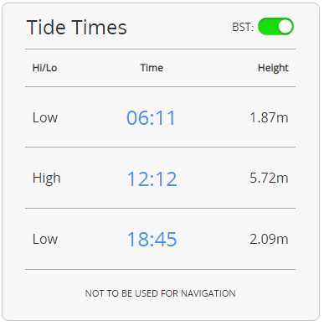
Task: Select the High tide row label
Action: coord(46,179)
